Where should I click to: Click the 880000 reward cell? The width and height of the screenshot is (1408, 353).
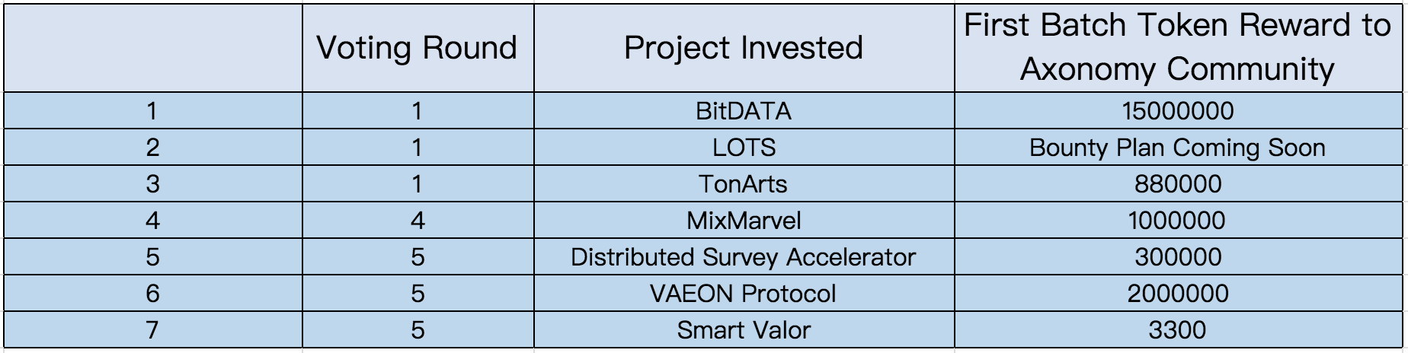[1177, 184]
